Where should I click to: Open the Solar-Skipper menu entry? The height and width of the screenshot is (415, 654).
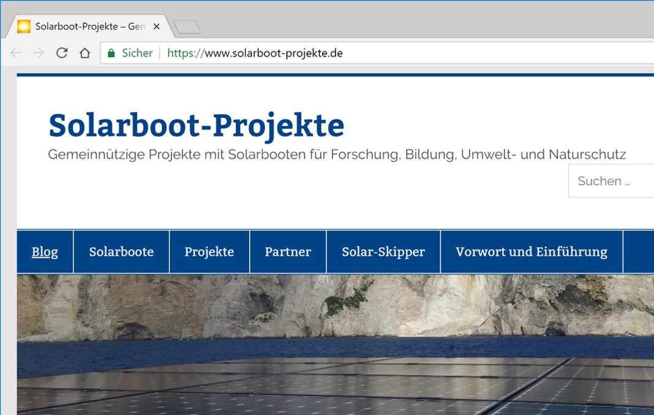383,252
